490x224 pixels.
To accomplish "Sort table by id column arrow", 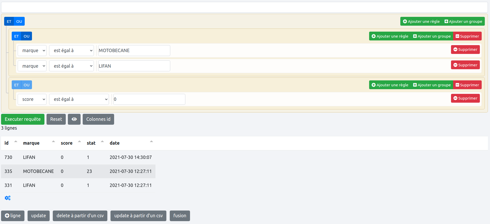I will 16,142.
